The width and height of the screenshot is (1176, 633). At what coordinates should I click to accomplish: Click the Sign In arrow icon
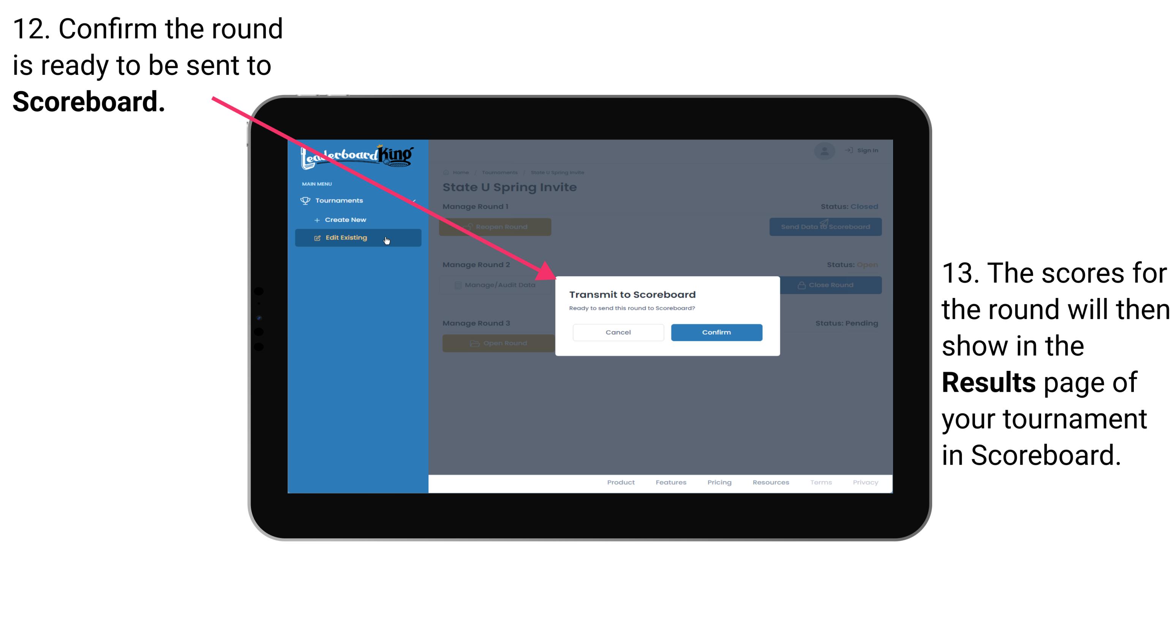pos(846,150)
